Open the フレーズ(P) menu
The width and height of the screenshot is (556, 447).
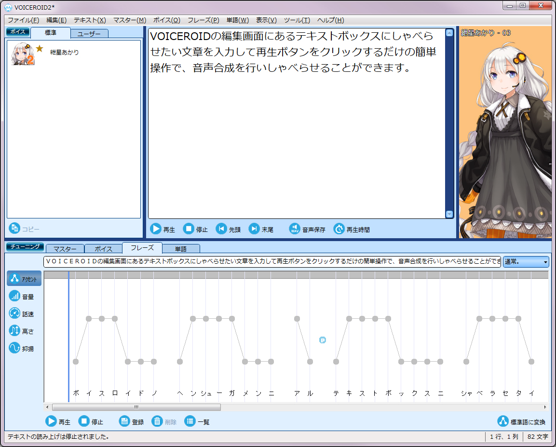click(x=203, y=20)
